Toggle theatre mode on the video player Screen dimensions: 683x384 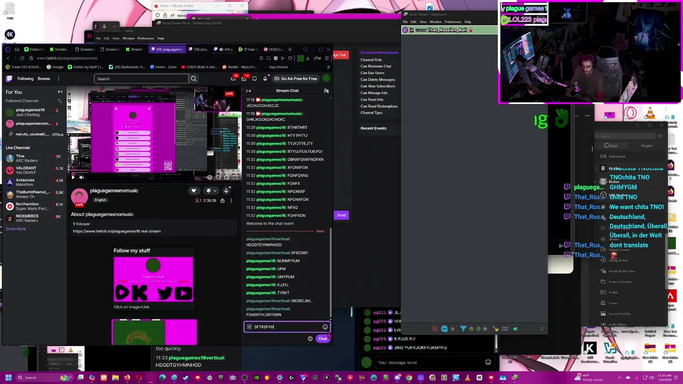coord(227,177)
